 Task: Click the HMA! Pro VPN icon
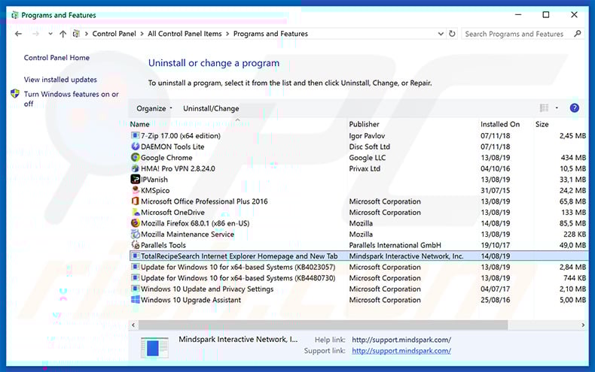pyautogui.click(x=135, y=168)
